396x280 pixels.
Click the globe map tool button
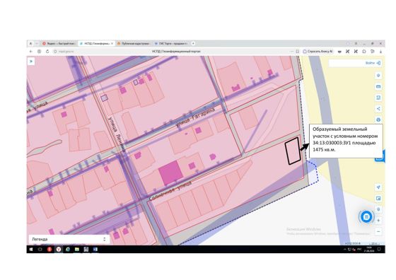coord(378,119)
